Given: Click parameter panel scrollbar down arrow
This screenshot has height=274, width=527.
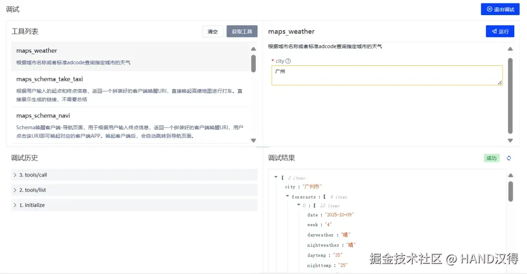Looking at the screenshot, I should click(510, 140).
